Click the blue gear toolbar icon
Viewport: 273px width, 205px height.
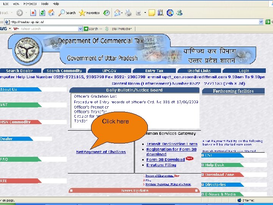pyautogui.click(x=170, y=13)
